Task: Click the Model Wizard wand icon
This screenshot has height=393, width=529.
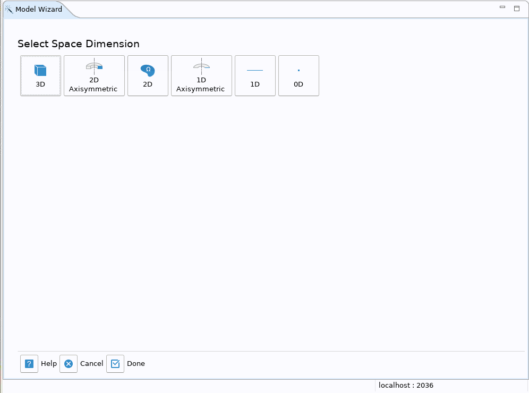Action: click(x=9, y=9)
